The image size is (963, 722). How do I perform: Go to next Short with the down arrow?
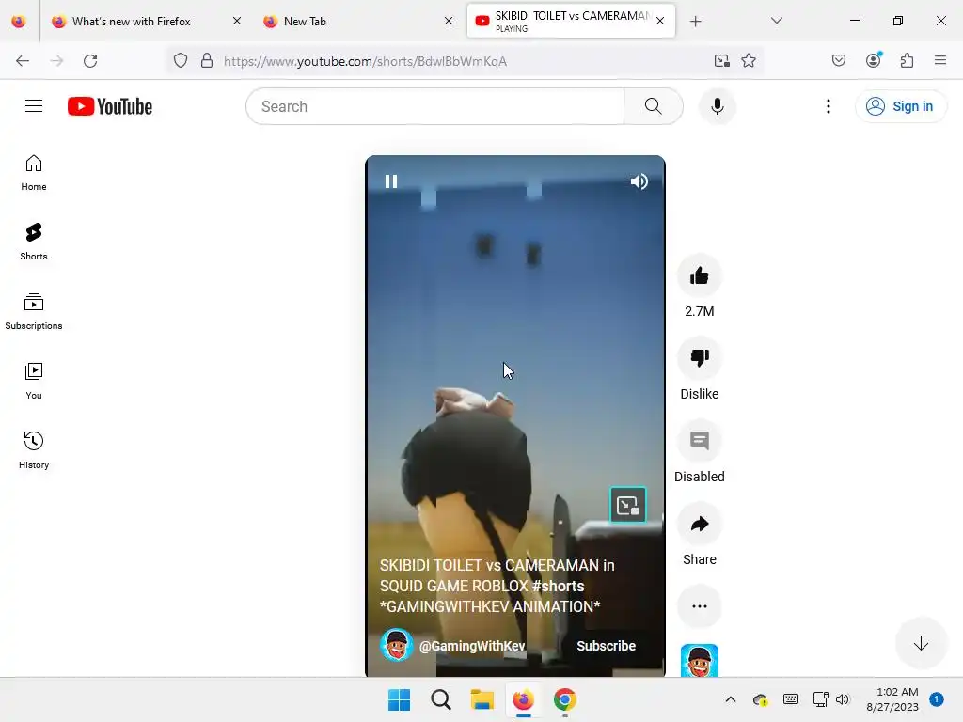921,643
